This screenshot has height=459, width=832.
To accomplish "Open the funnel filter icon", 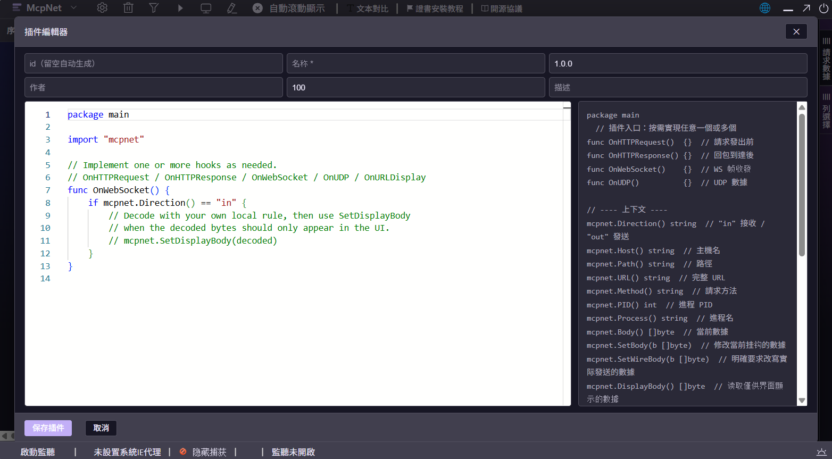I will pos(154,8).
